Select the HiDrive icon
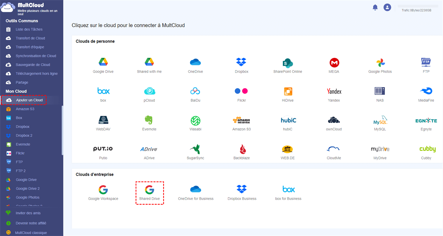Screen dimensions: 443x236 point(288,91)
